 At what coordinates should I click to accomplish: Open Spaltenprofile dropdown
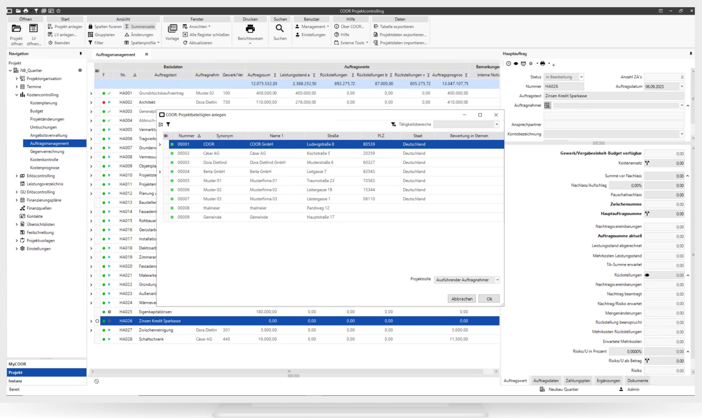pos(142,43)
